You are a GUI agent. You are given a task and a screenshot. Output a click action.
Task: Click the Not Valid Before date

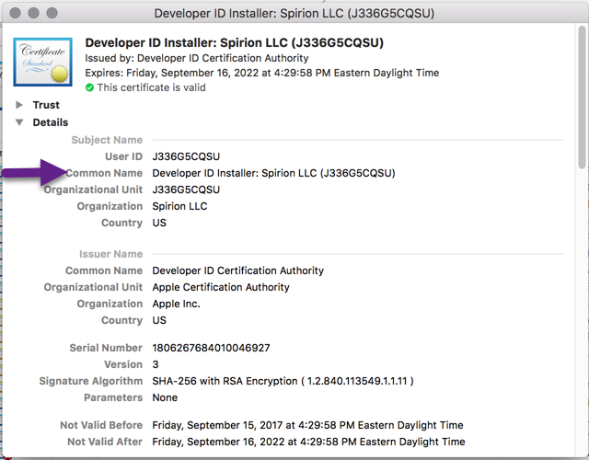[x=307, y=425]
